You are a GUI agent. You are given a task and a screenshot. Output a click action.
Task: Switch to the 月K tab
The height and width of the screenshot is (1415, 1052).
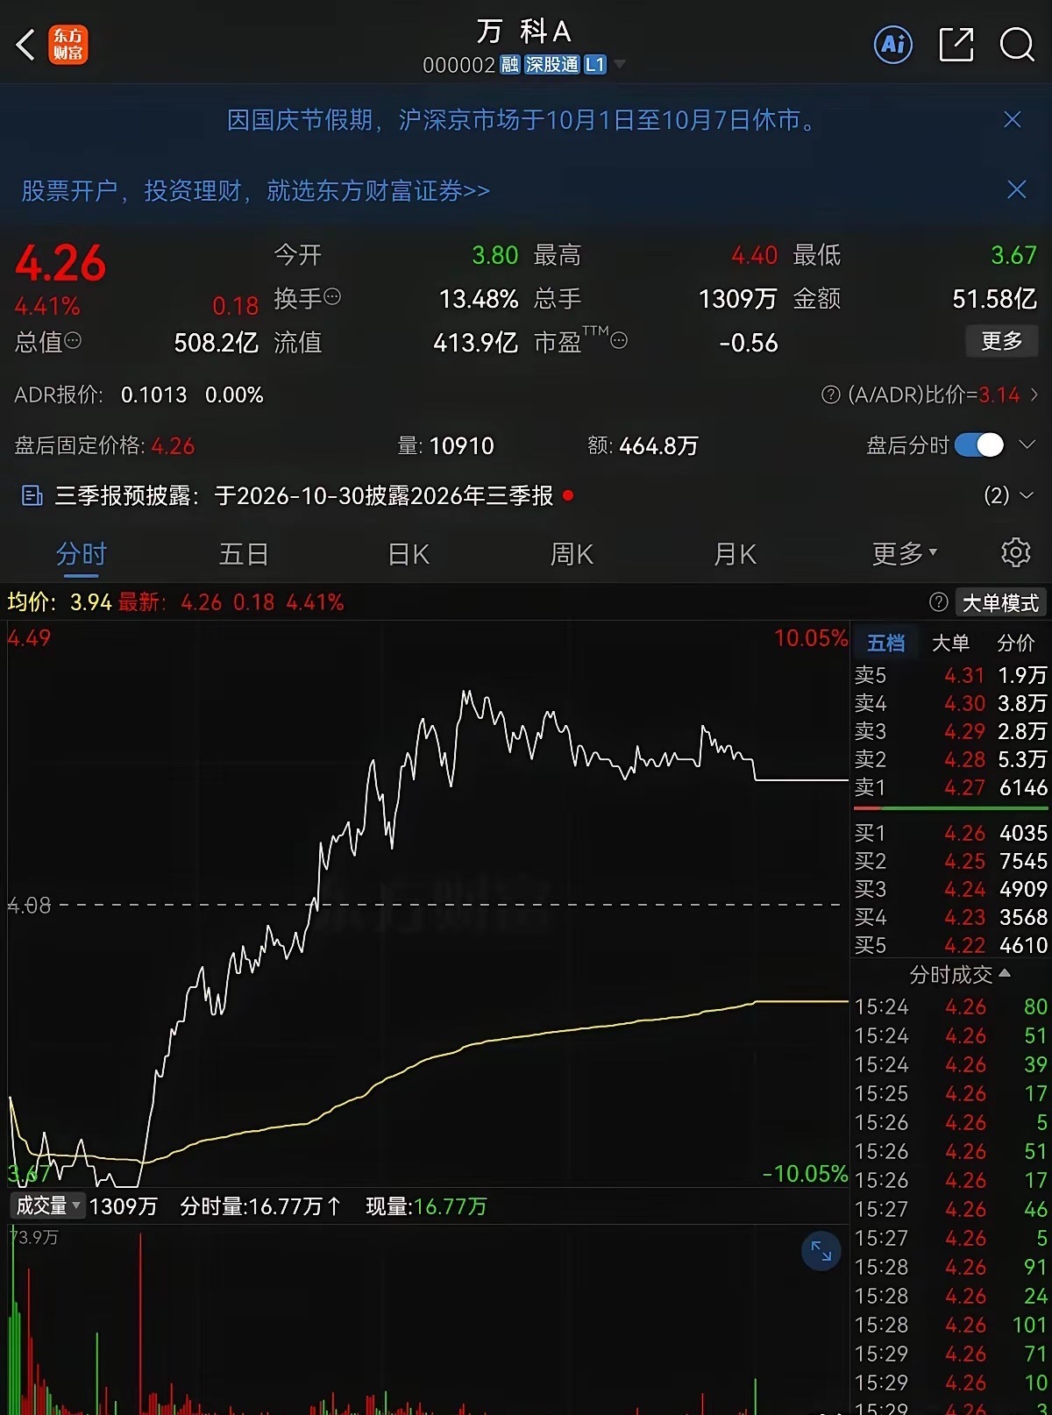735,553
